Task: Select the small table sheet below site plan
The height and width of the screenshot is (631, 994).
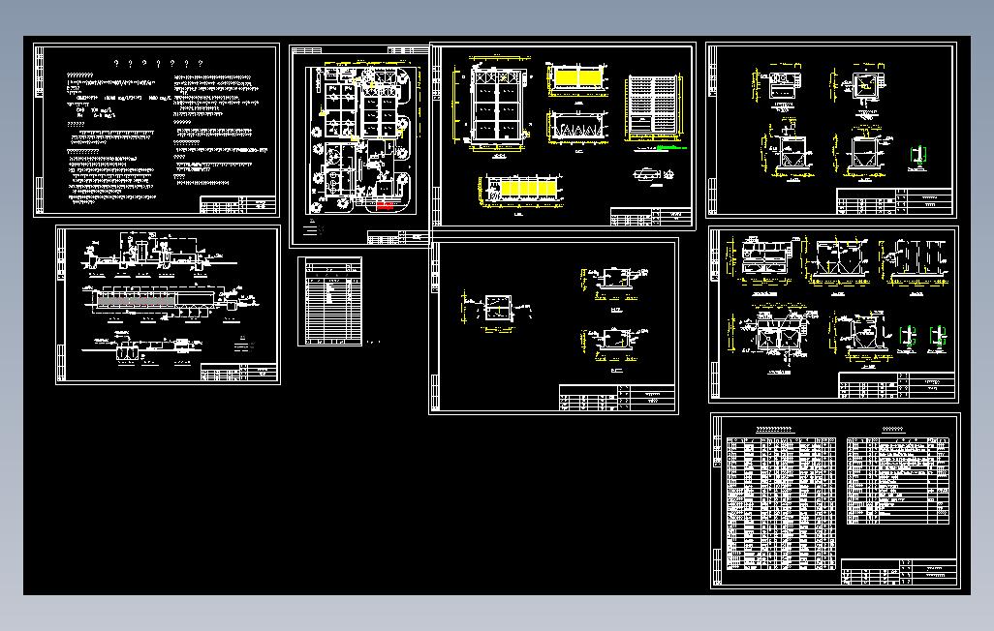Action: point(329,302)
